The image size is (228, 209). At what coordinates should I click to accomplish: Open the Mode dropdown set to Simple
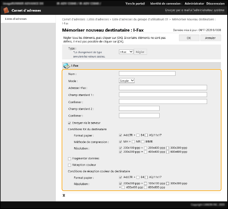(127, 81)
